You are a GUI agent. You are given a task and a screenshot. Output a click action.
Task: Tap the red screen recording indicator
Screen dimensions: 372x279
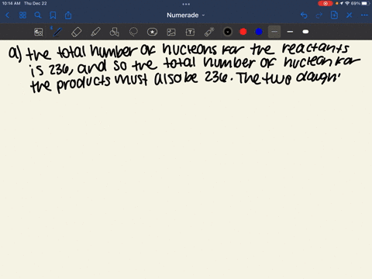(x=325, y=3)
